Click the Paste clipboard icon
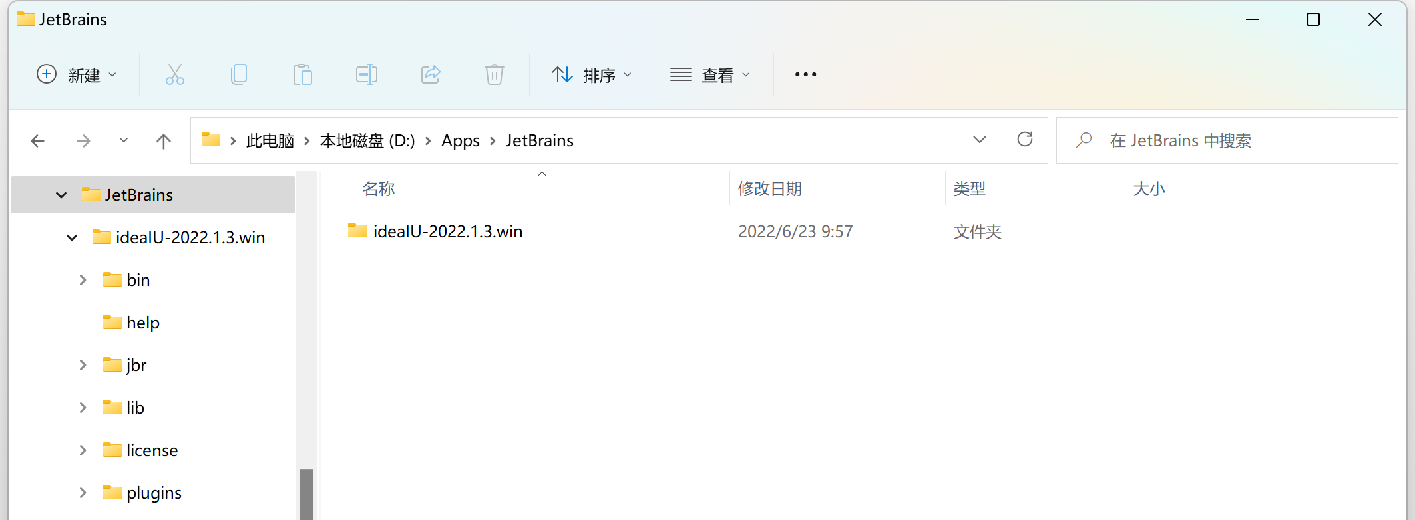The width and height of the screenshot is (1415, 520). click(303, 74)
